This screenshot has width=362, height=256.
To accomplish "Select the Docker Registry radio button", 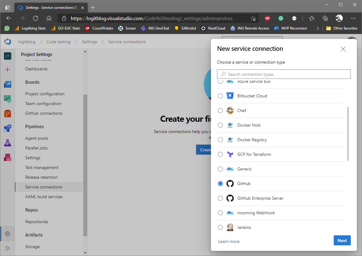I will [x=220, y=140].
